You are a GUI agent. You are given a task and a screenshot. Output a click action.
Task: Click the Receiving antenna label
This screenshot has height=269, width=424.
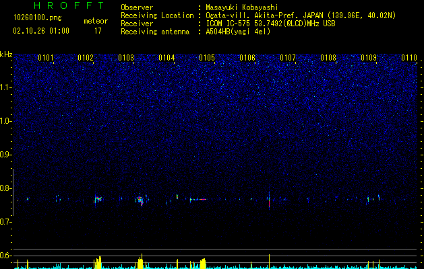[x=155, y=32]
